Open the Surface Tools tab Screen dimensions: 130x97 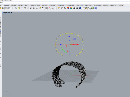pyautogui.click(x=70, y=5)
